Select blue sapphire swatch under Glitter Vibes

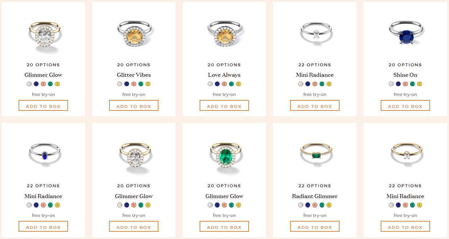(127, 84)
